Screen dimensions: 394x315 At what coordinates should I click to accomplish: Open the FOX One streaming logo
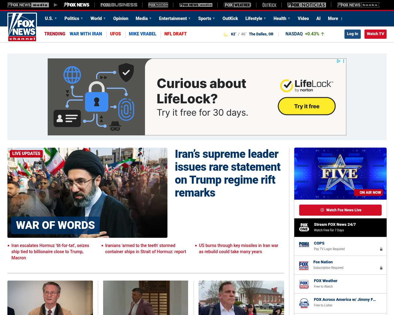(304, 227)
